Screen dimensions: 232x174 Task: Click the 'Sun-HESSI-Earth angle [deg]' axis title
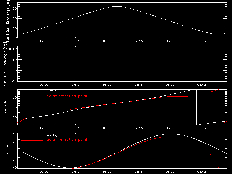pos(8,21)
